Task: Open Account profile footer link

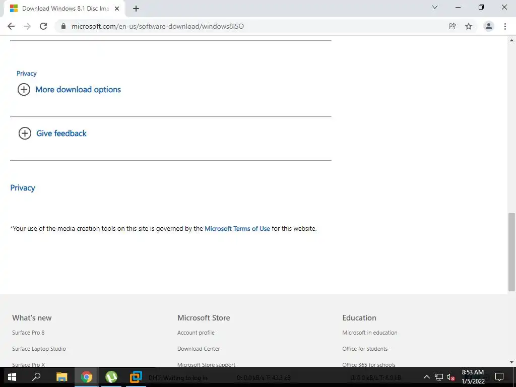Action: click(196, 333)
